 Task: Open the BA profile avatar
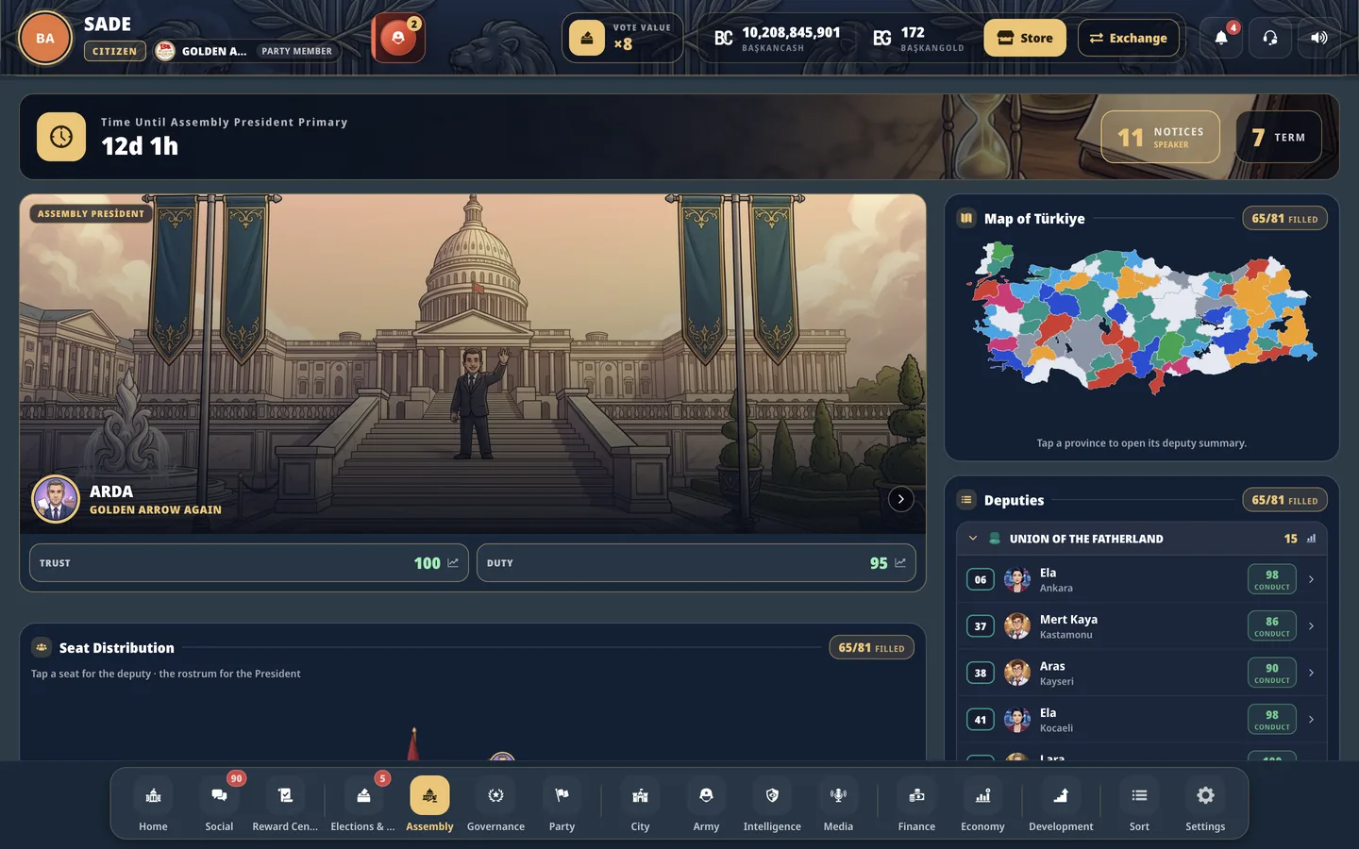point(45,39)
